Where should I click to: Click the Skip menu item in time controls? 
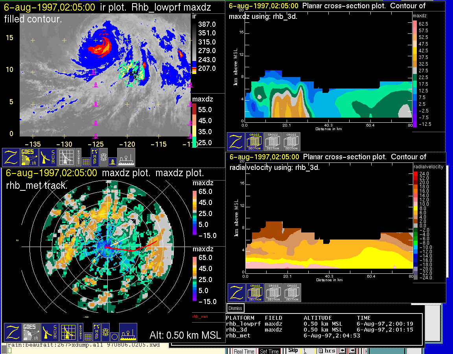point(293,350)
